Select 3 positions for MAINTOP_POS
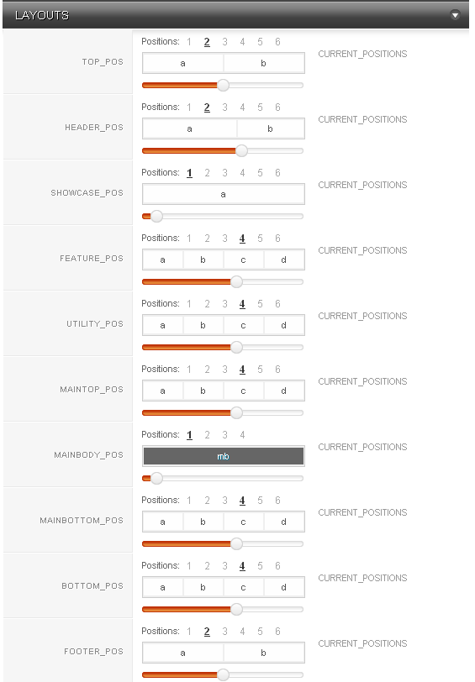This screenshot has width=475, height=682. (x=224, y=370)
